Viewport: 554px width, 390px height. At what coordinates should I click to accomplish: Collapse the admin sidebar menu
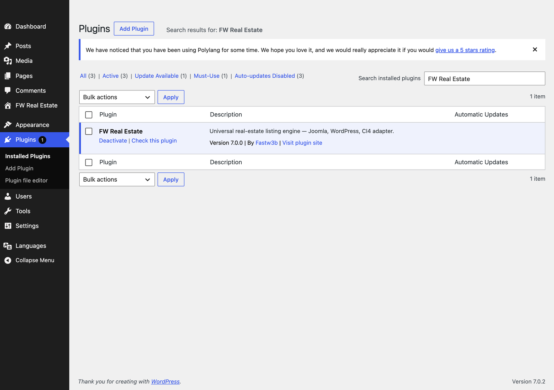coord(35,260)
